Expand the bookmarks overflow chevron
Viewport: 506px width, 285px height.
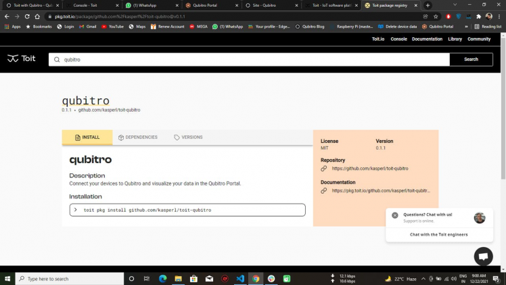tap(466, 26)
